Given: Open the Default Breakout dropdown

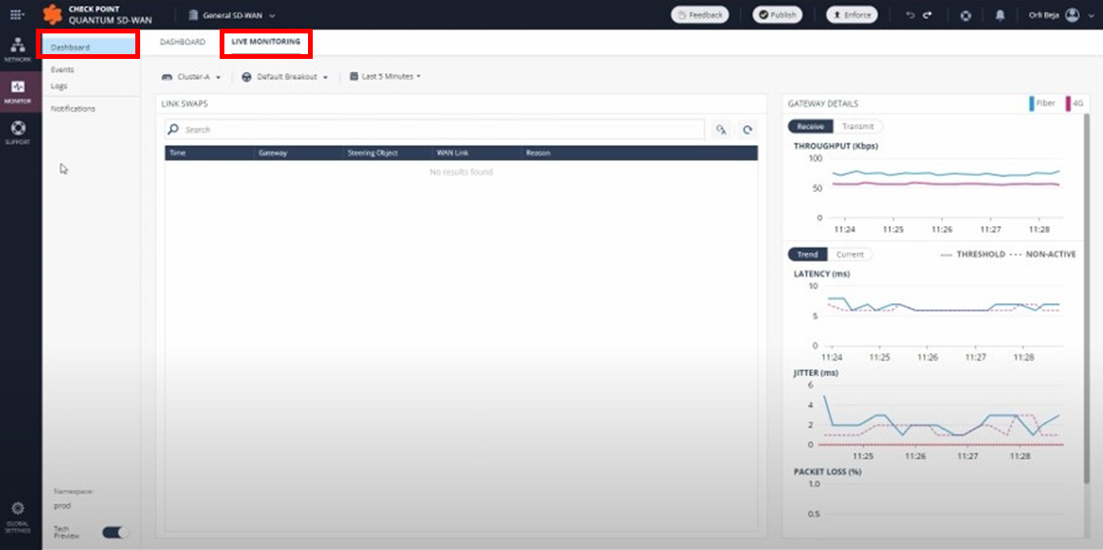Looking at the screenshot, I should tap(285, 77).
